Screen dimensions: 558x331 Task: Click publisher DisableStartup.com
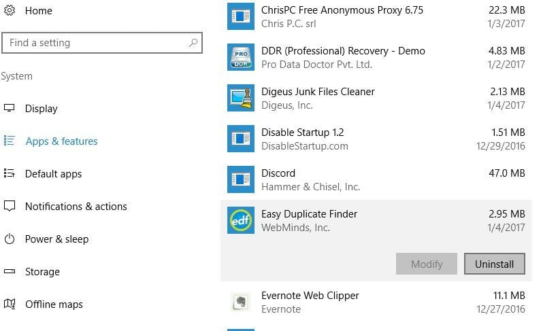point(305,146)
